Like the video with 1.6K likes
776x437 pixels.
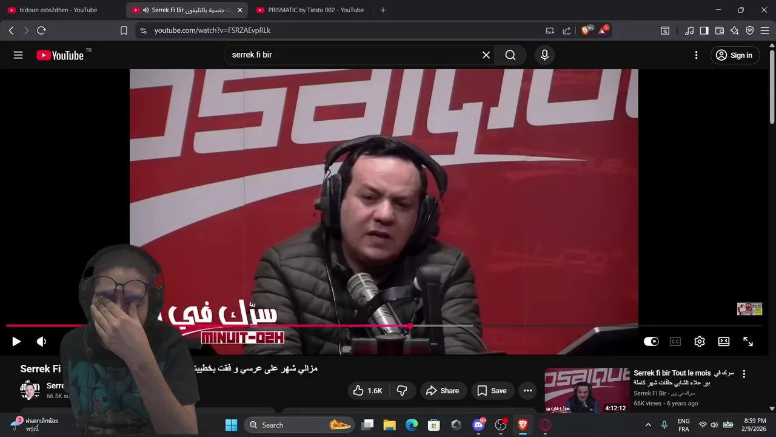(369, 391)
